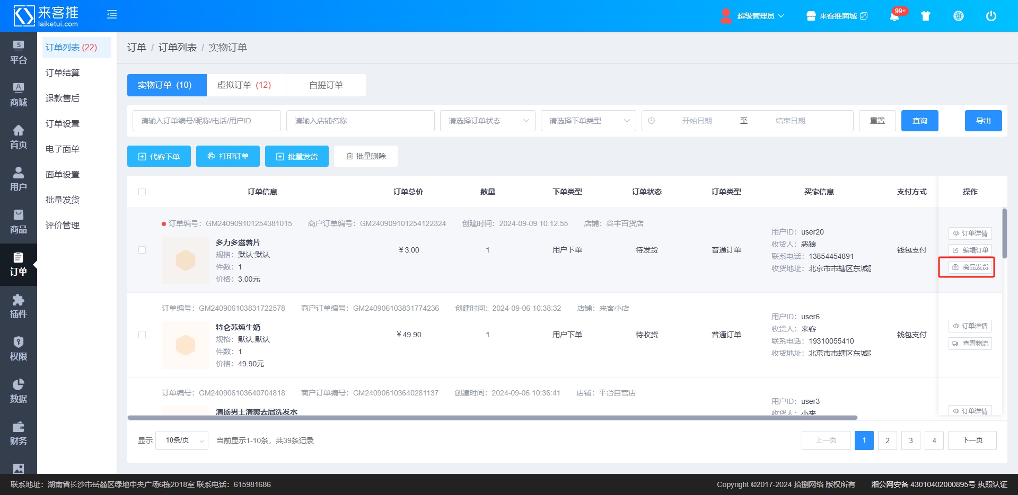Go to 财务 finance sidebar icon
The height and width of the screenshot is (495, 1018).
[18, 434]
